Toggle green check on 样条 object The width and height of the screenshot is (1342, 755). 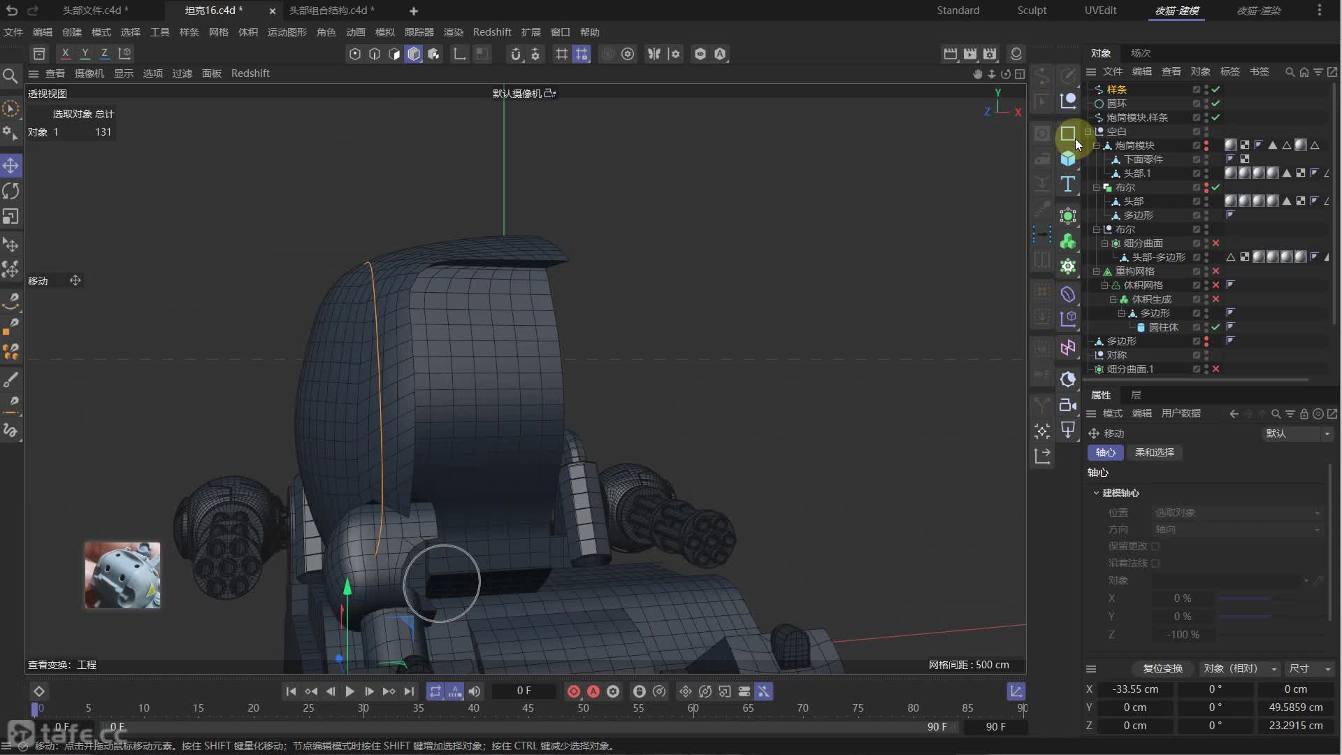tap(1216, 89)
